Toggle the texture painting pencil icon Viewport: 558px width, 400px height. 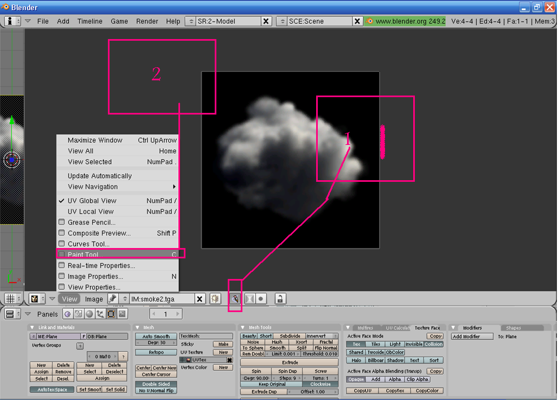click(x=235, y=299)
